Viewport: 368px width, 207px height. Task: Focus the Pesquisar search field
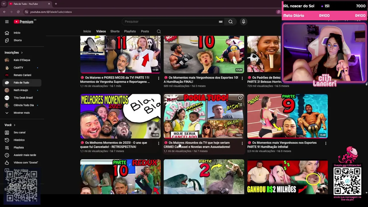click(171, 22)
